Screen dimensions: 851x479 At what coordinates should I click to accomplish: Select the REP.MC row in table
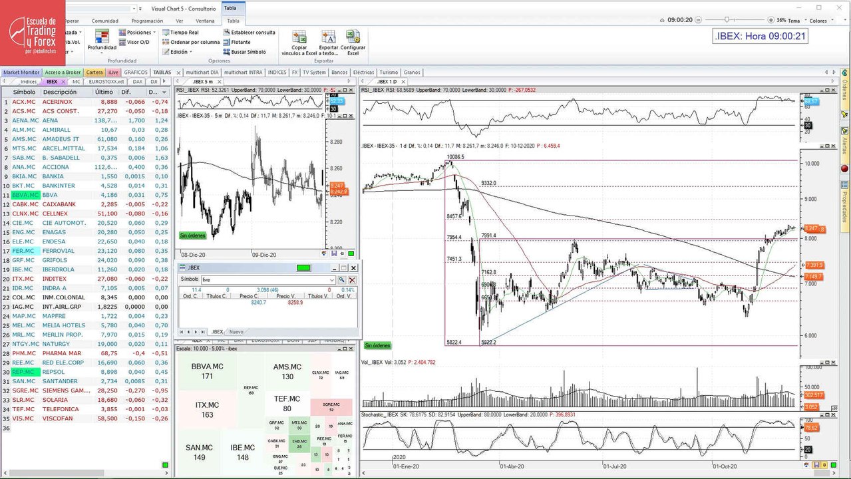[85, 372]
